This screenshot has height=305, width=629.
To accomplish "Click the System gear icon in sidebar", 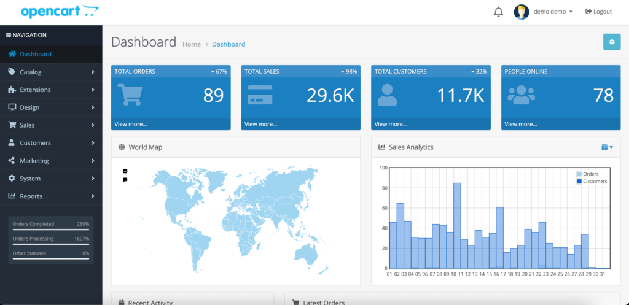I will [x=12, y=178].
